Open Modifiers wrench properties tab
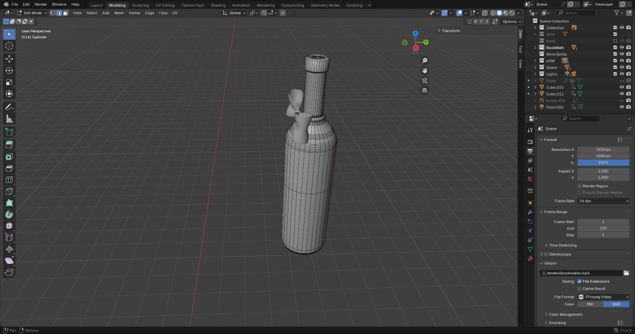 click(530, 212)
